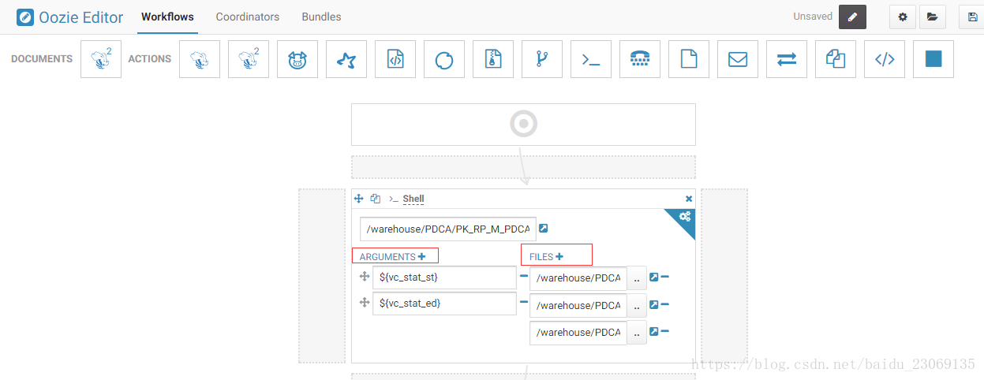Open workspace with the folder icon

933,17
